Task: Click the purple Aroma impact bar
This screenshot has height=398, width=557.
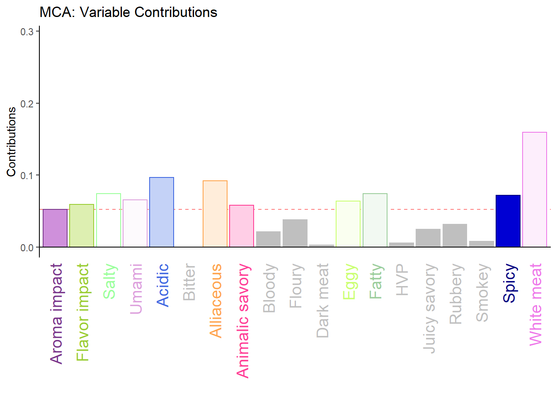Action: [x=55, y=228]
